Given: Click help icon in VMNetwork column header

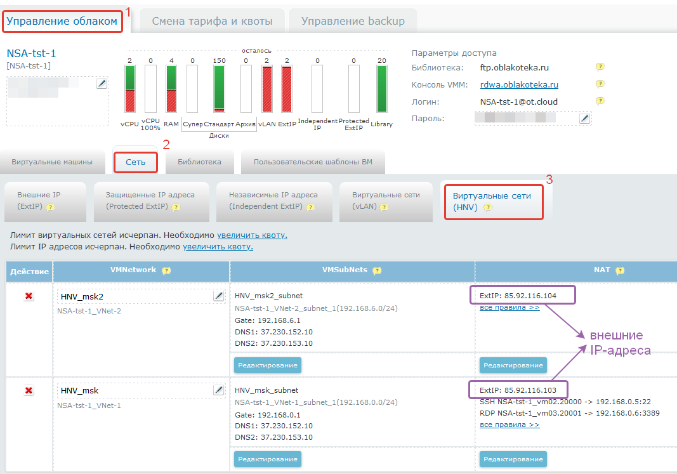Looking at the screenshot, I should tap(166, 270).
